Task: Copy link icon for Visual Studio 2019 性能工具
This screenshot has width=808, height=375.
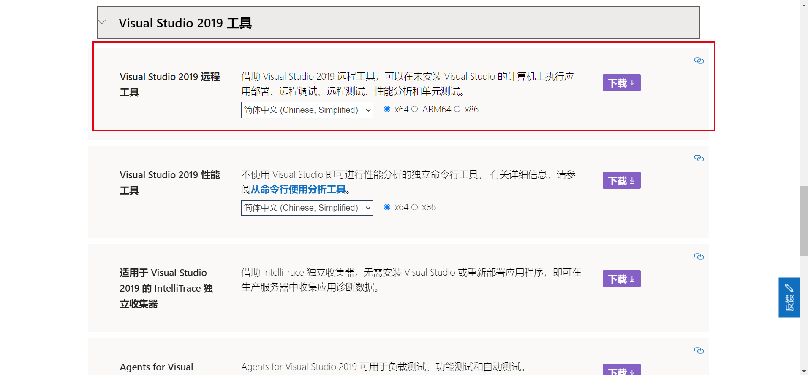Action: 699,158
